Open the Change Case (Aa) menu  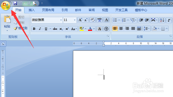pyautogui.click(x=74, y=29)
